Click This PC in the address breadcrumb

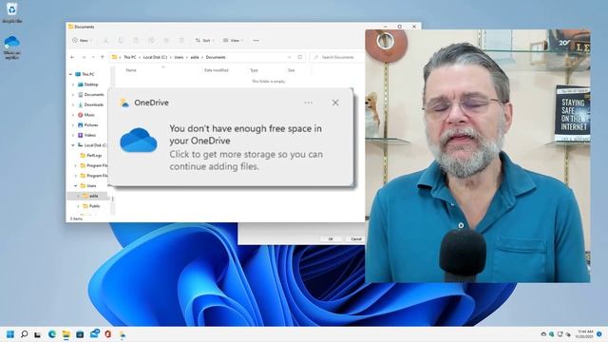click(130, 57)
